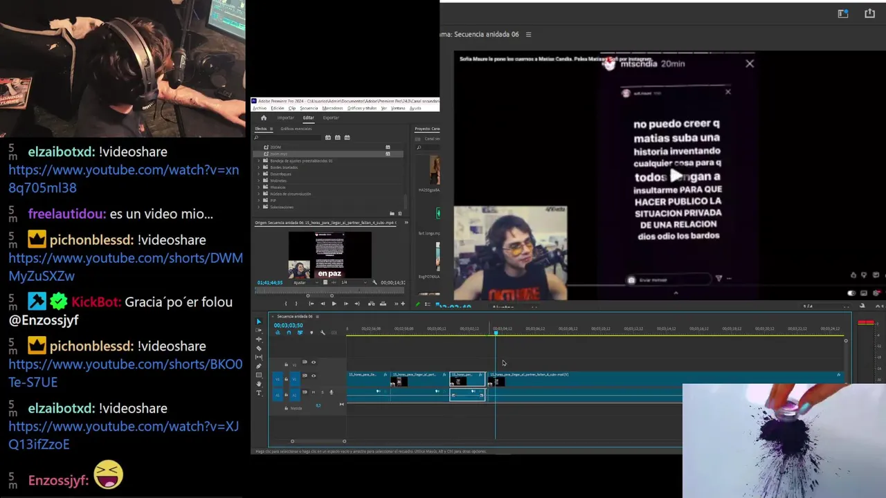Close the mtscndia Instagram story overlay
The image size is (886, 498).
pyautogui.click(x=750, y=64)
